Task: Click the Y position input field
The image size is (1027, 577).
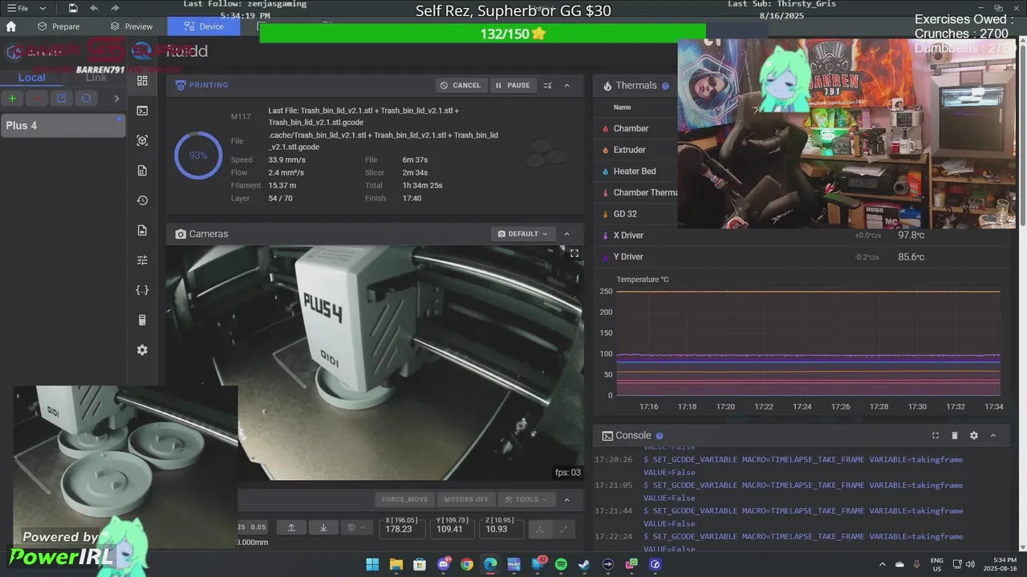Action: pyautogui.click(x=452, y=529)
